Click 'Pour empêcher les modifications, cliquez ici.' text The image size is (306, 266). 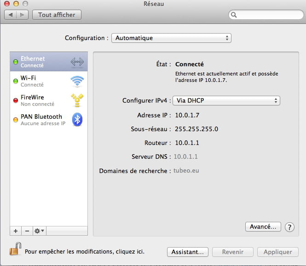point(85,252)
